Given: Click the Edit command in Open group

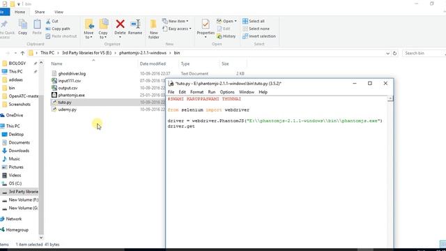Looking at the screenshot, I should pos(224,29).
